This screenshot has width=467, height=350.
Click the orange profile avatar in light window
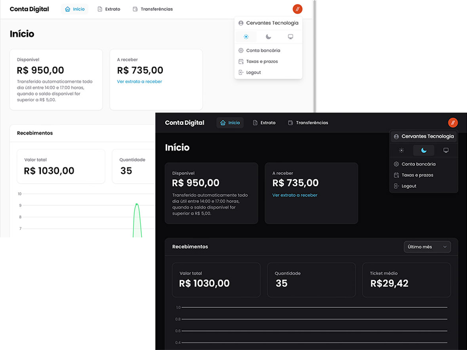tap(298, 9)
